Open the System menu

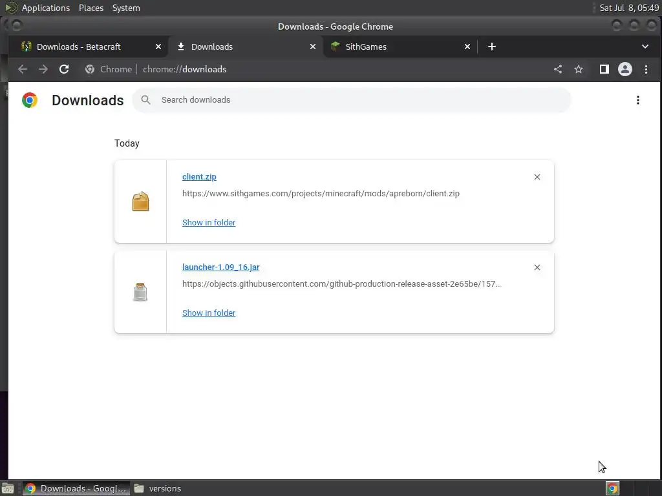[x=126, y=8]
